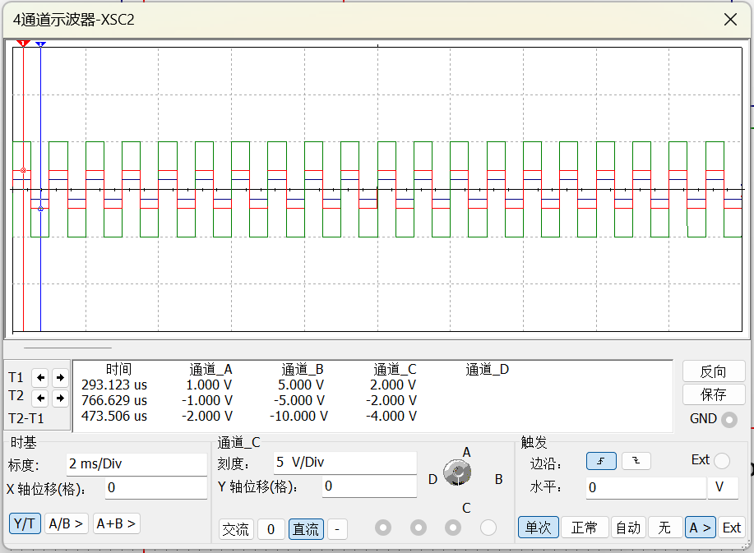Viewport: 754px width, 553px height.
Task: Click knob label D
Action: click(x=433, y=480)
